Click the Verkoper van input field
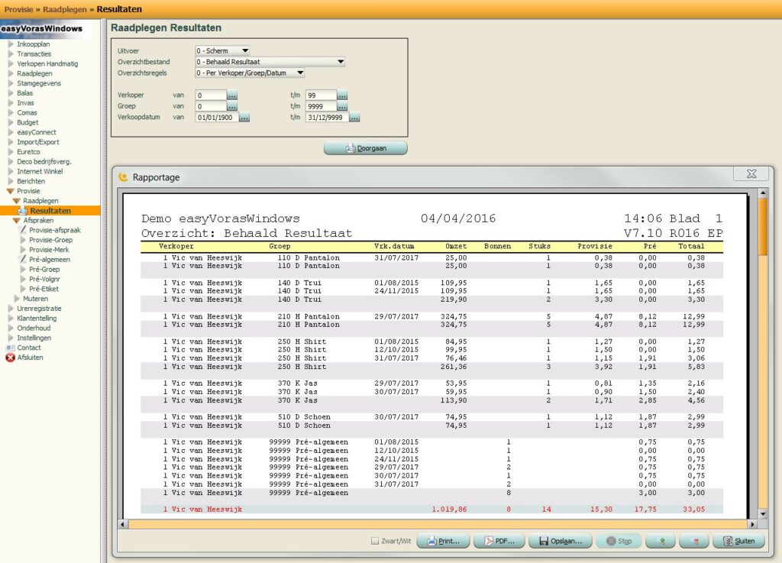Screen dimensions: 782x563 [x=211, y=95]
